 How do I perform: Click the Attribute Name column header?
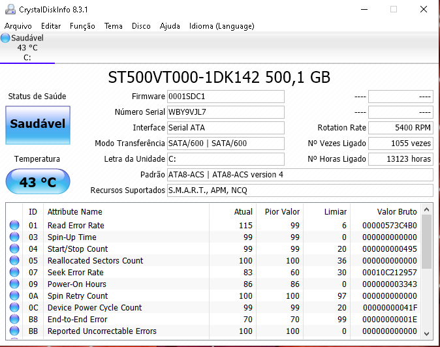[x=126, y=211]
